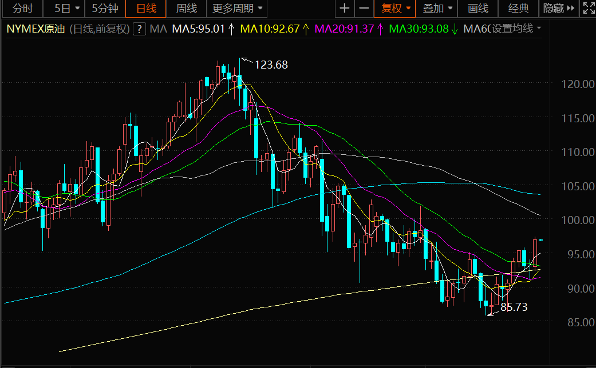Click the MA5:95.01 indicator label
Image resolution: width=596 pixels, height=368 pixels.
click(x=199, y=29)
